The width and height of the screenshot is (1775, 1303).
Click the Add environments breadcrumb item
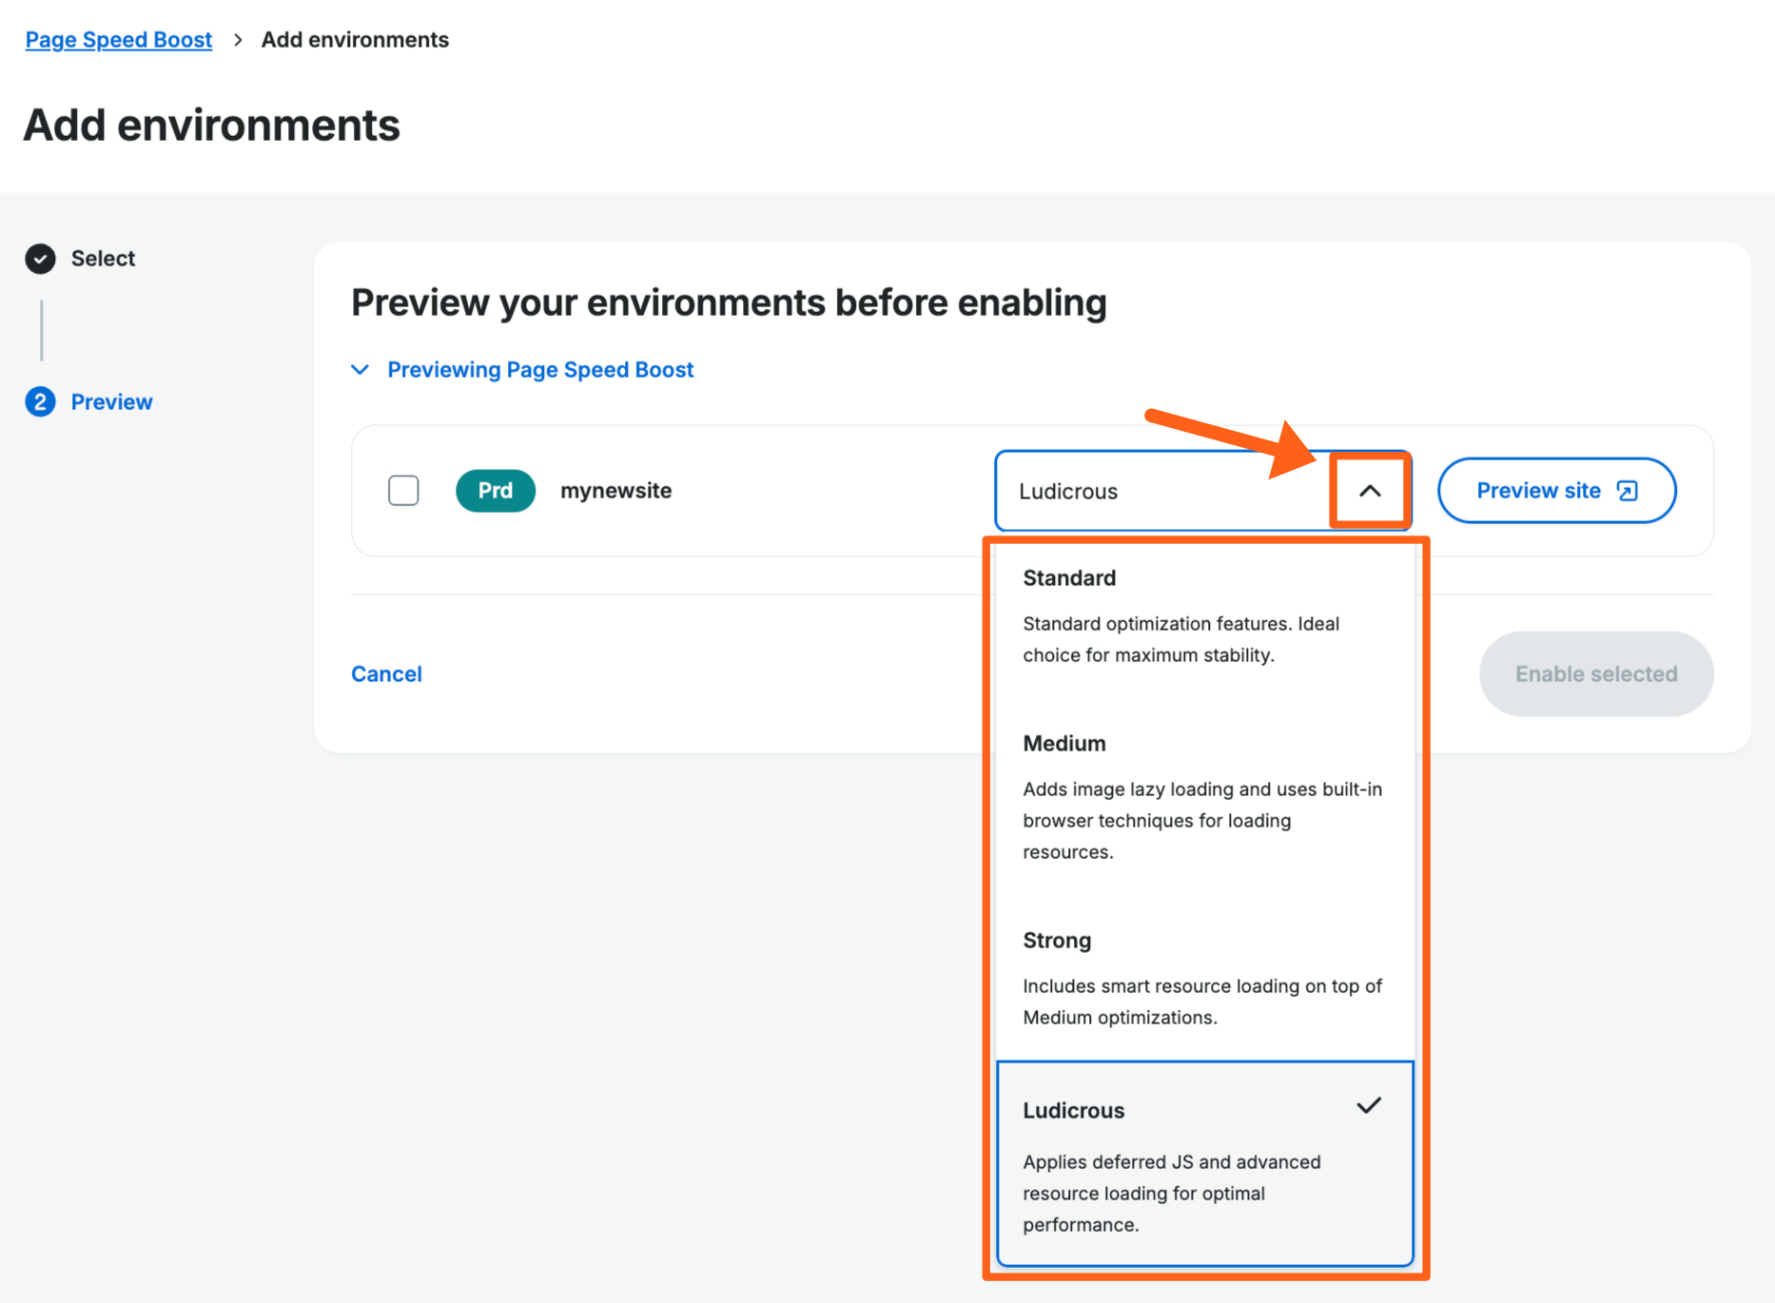[x=355, y=39]
